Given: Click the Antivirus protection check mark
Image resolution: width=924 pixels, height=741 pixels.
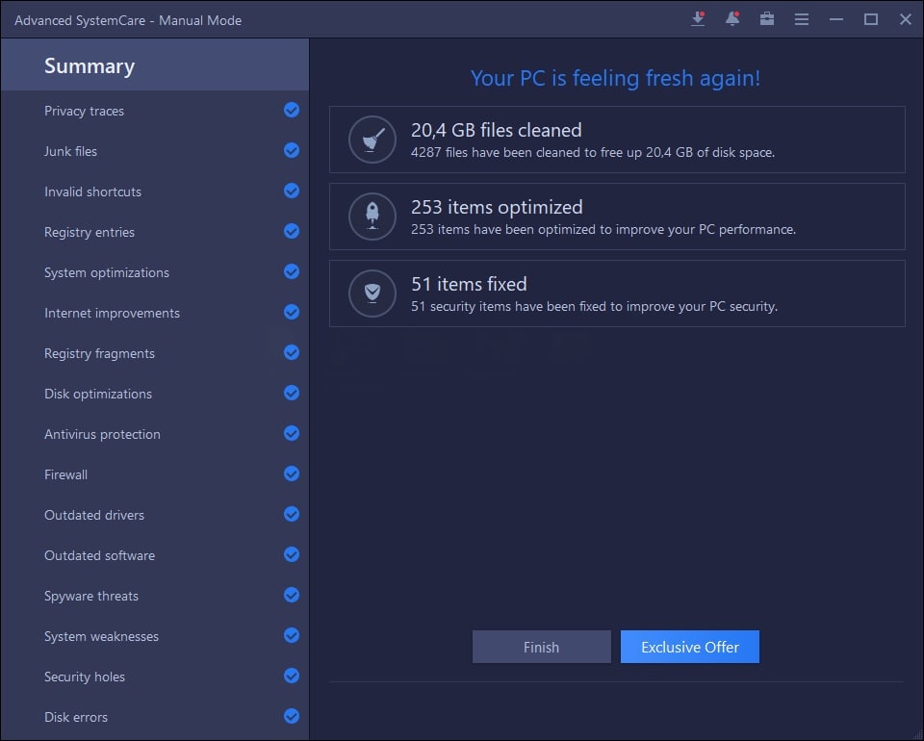Looking at the screenshot, I should pyautogui.click(x=291, y=433).
